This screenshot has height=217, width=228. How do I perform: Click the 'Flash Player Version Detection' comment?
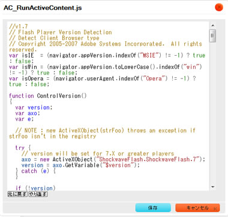61,32
